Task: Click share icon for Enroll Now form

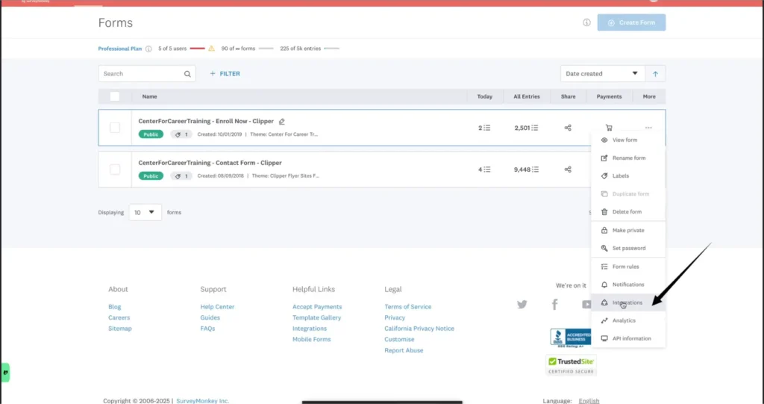Action: coord(568,128)
